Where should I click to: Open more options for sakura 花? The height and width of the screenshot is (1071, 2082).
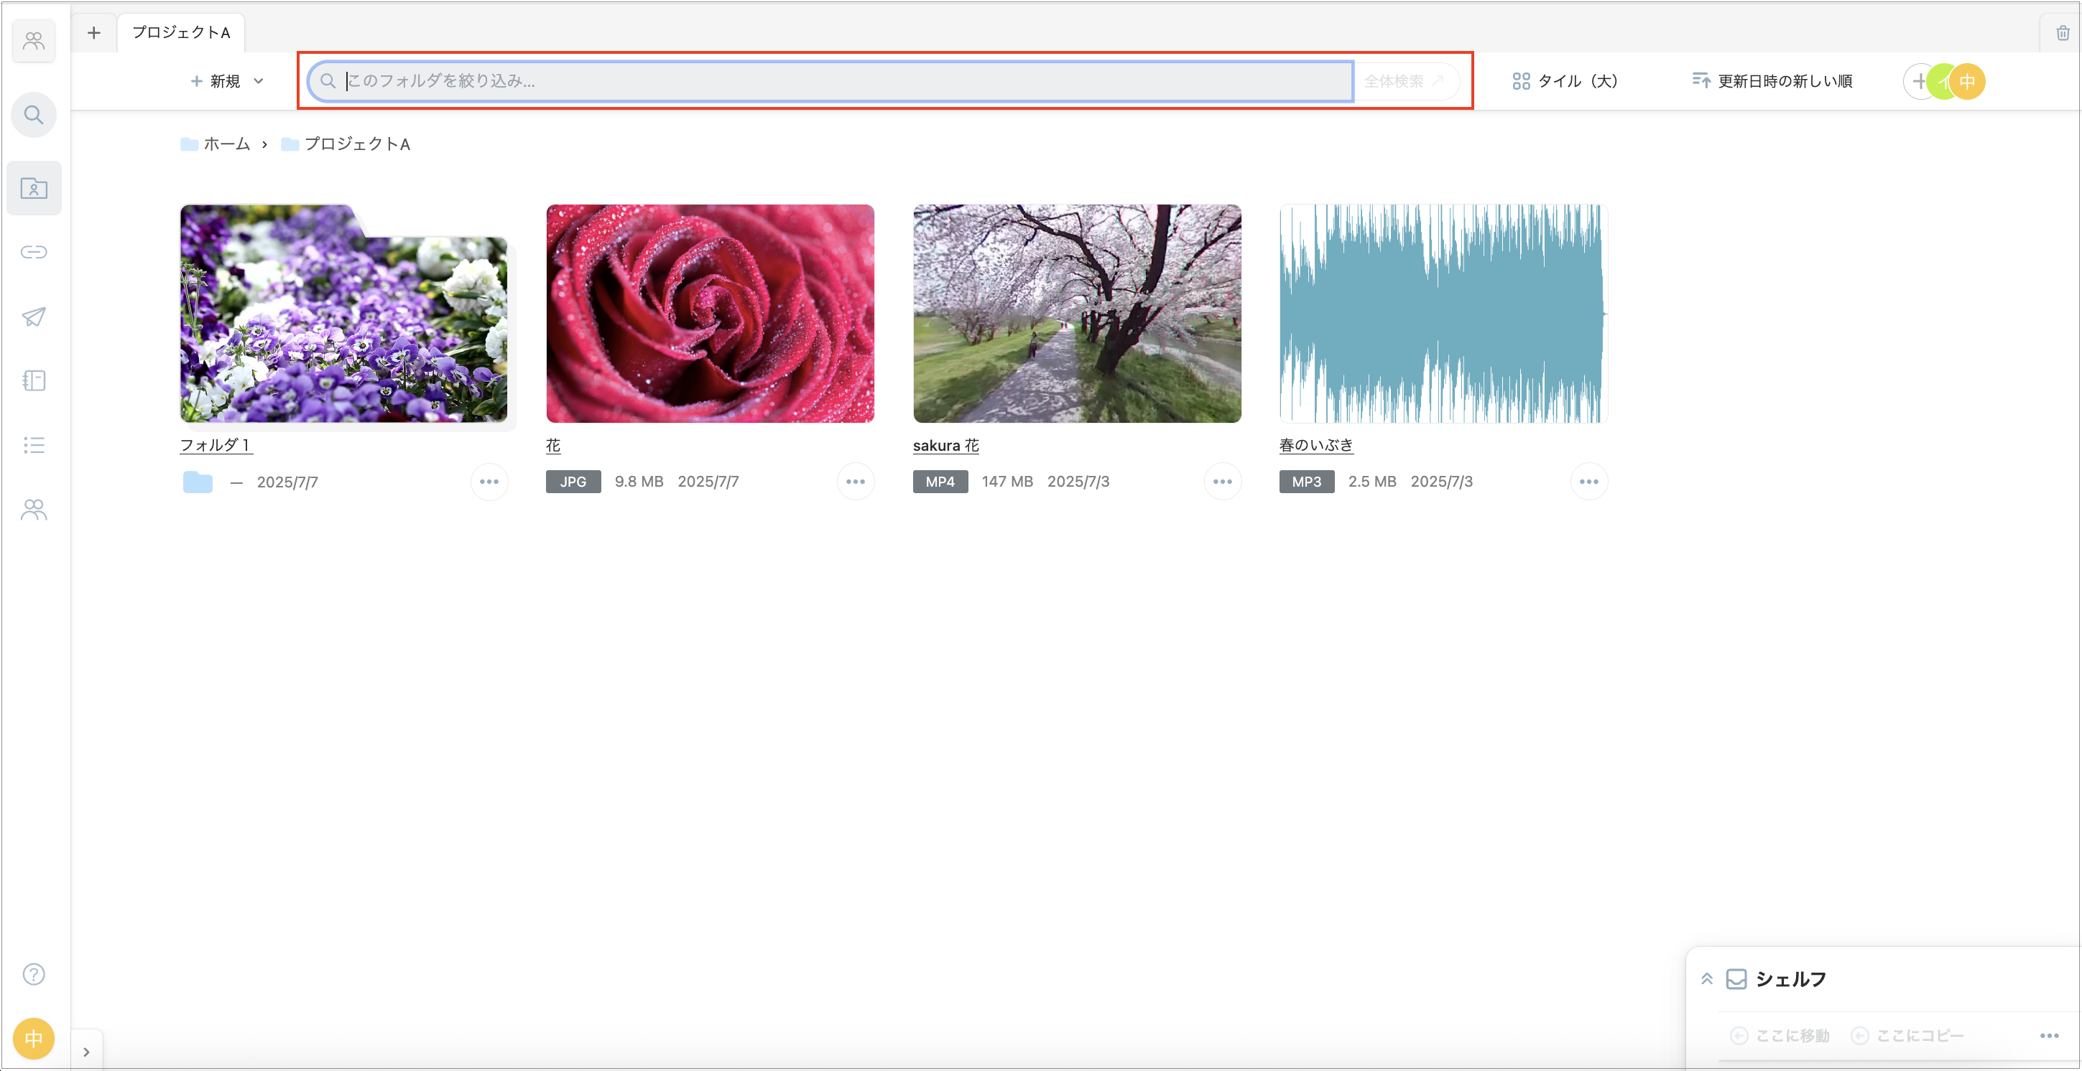(1222, 482)
